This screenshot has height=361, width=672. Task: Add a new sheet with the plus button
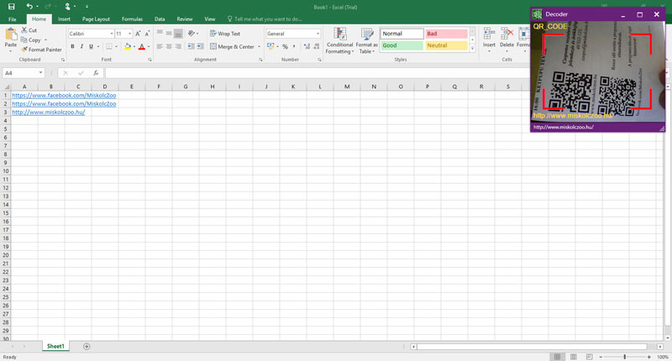click(x=87, y=347)
